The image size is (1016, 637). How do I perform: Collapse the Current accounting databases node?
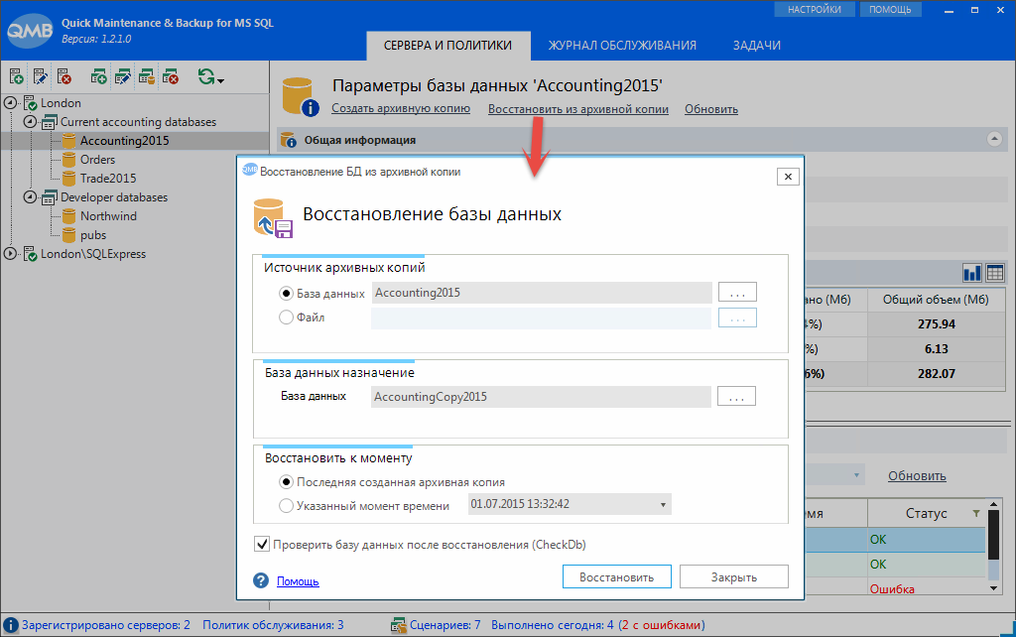pos(30,122)
